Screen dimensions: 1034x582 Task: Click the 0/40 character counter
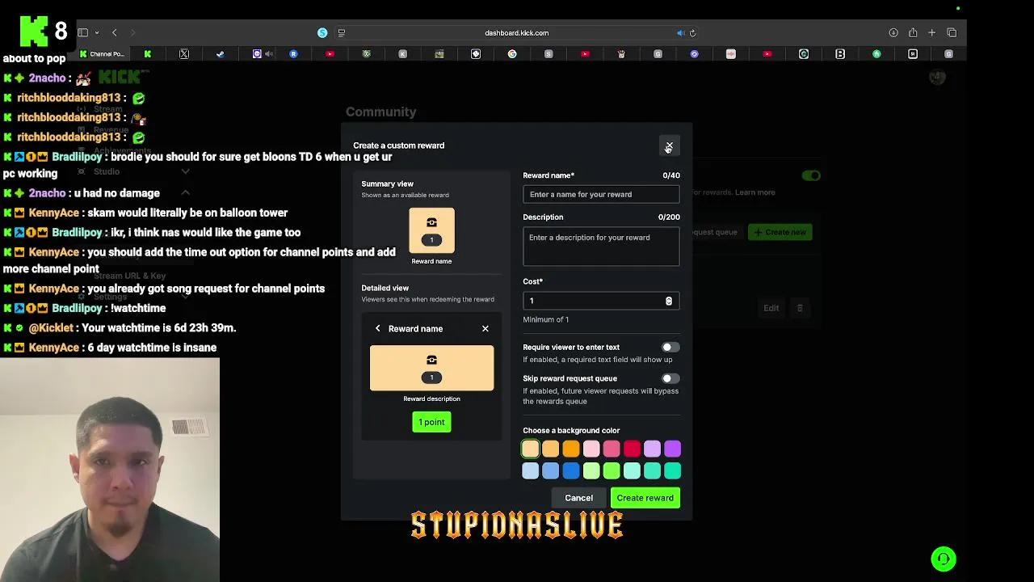click(671, 175)
